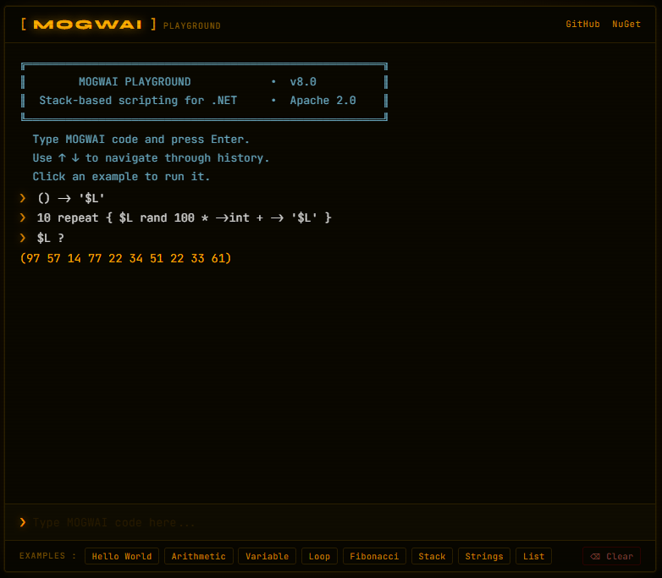Click the 'v8.0' version text
Image resolution: width=662 pixels, height=578 pixels.
[303, 82]
